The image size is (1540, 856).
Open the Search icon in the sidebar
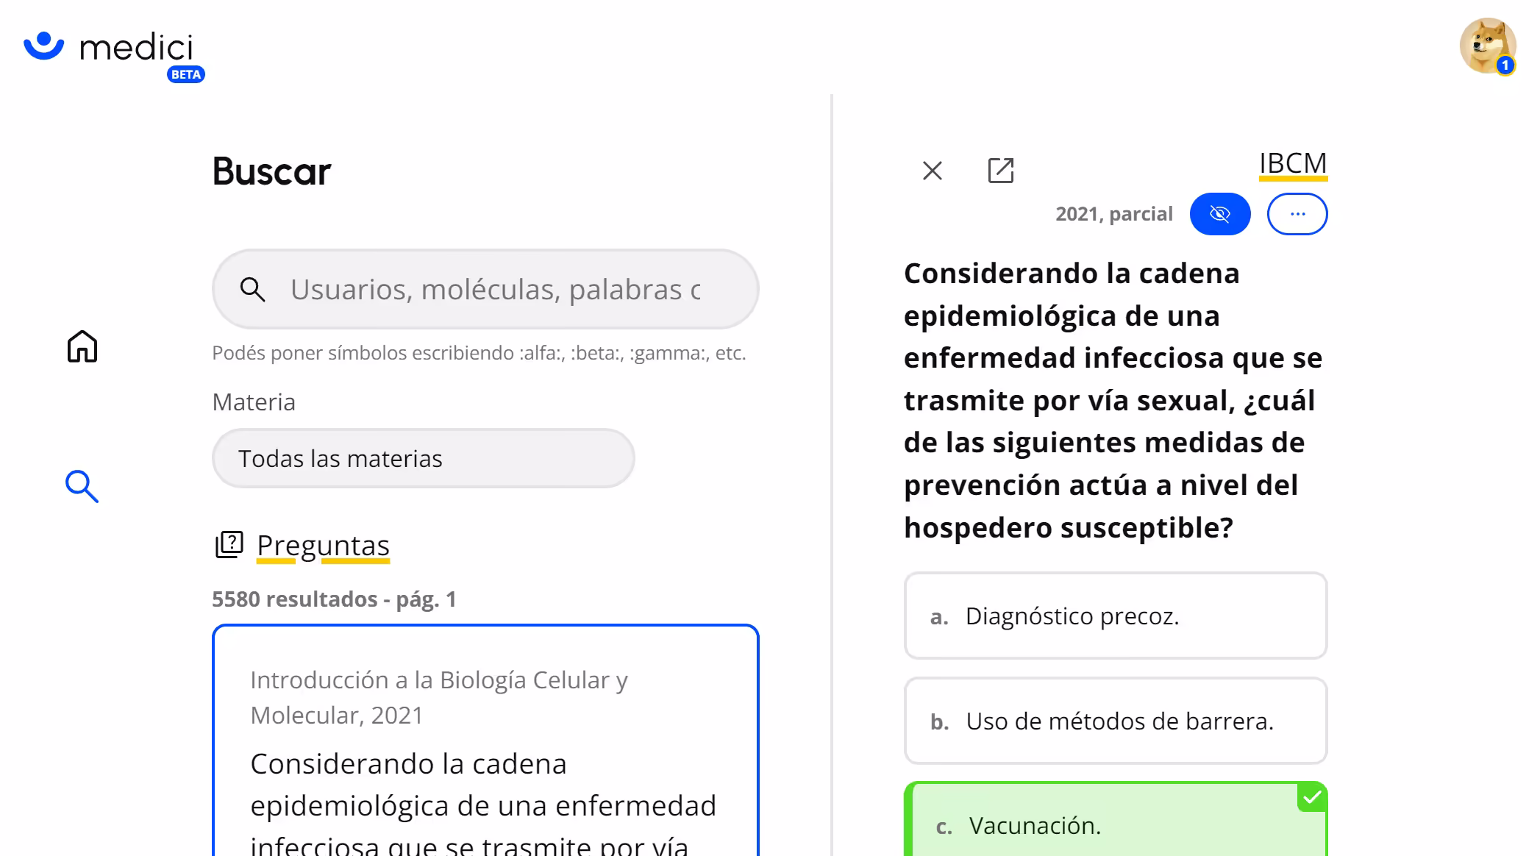point(82,486)
